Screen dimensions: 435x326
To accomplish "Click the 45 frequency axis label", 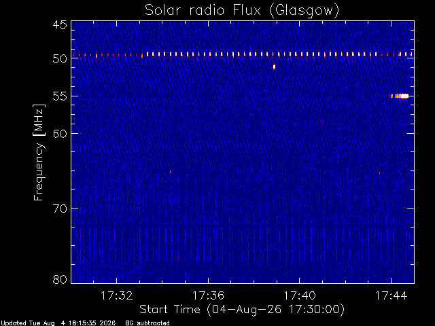I will click(x=60, y=24).
